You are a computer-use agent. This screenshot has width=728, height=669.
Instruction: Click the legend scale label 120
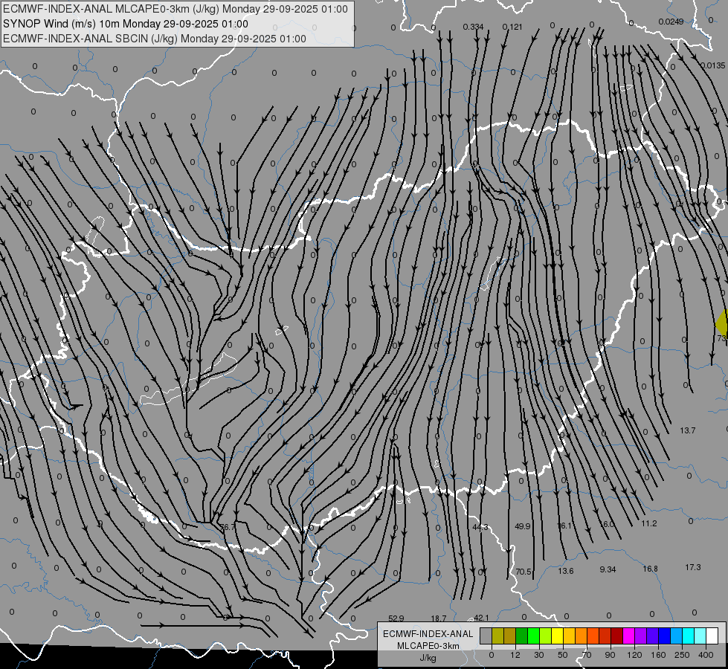(634, 655)
